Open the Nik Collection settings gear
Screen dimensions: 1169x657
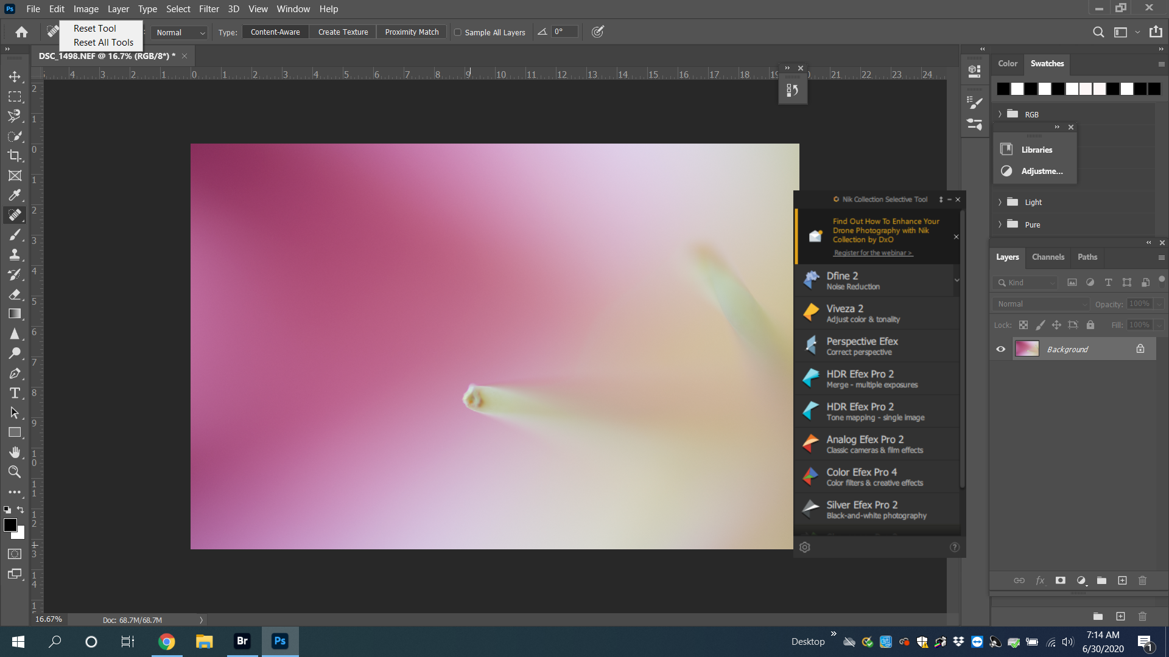pos(805,547)
